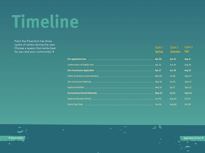Screen dimensions: 205x153
Task: Click the Pre-application Due row label
Action: coord(77,59)
